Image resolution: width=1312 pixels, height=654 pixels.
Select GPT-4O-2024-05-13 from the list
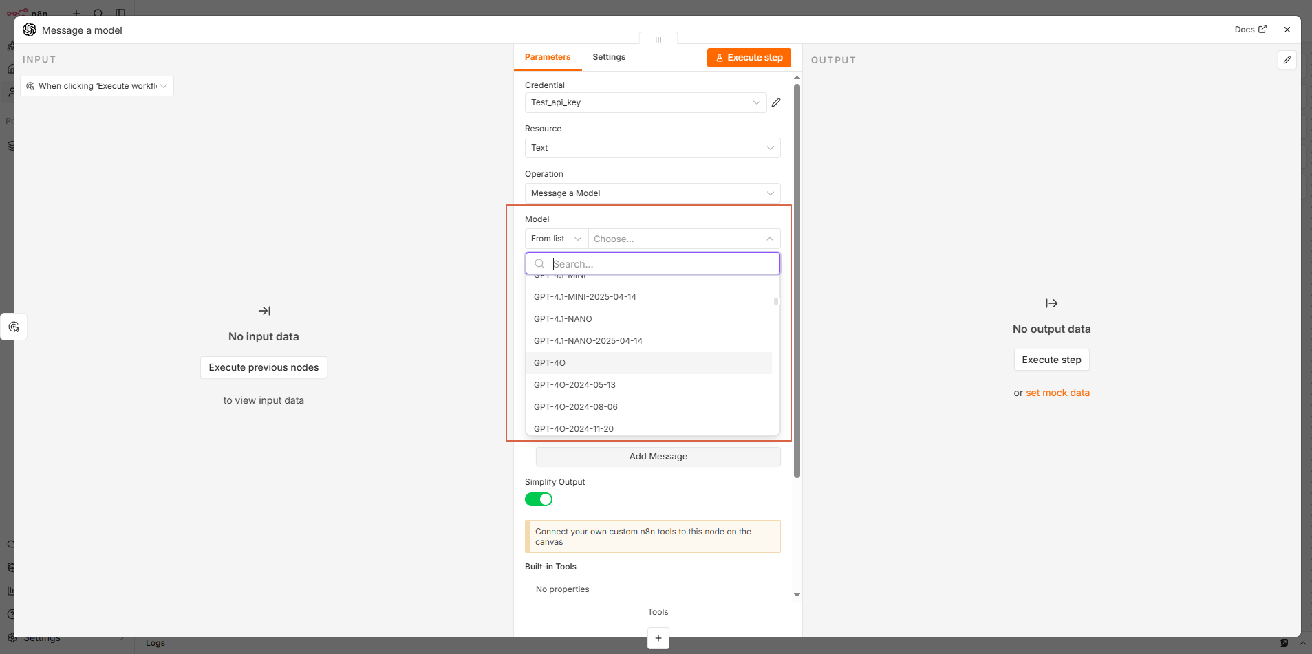649,385
